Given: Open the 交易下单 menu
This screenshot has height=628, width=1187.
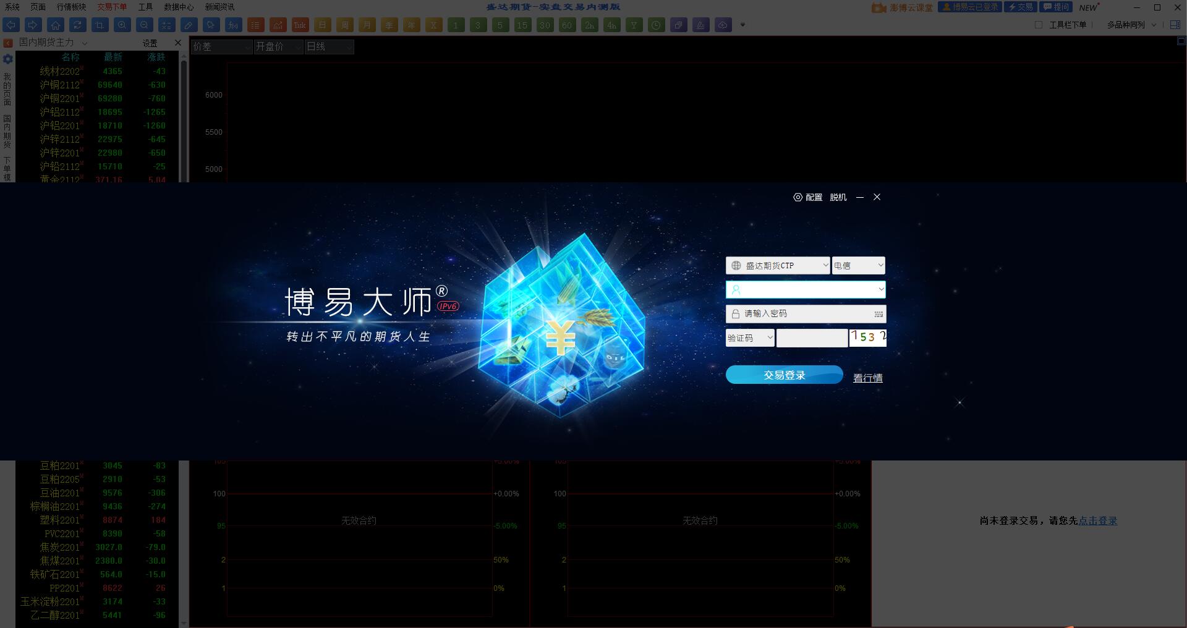Looking at the screenshot, I should (x=112, y=7).
